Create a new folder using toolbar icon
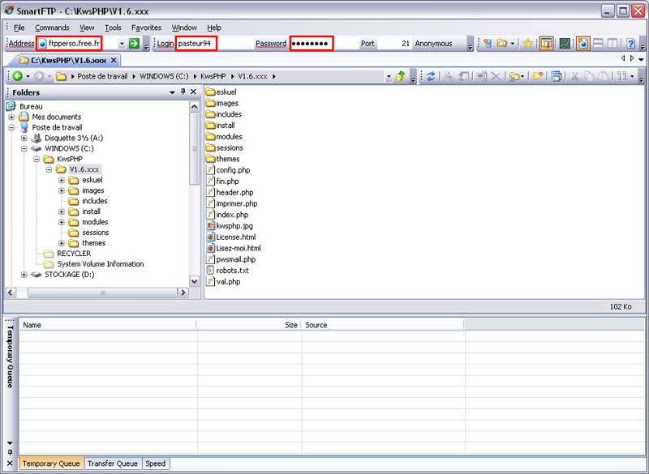Image resolution: width=649 pixels, height=474 pixels. pos(538,76)
